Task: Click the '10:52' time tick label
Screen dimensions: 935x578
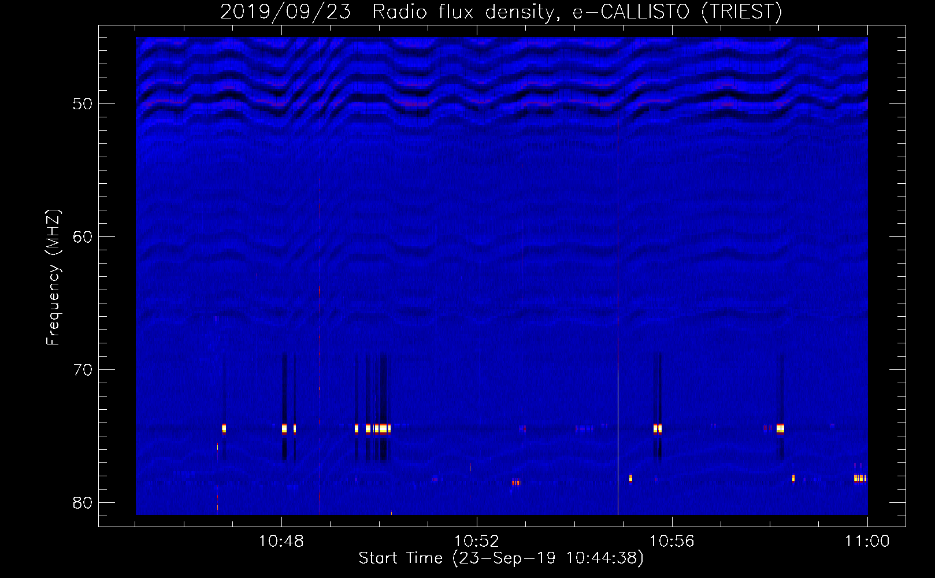Action: (477, 542)
